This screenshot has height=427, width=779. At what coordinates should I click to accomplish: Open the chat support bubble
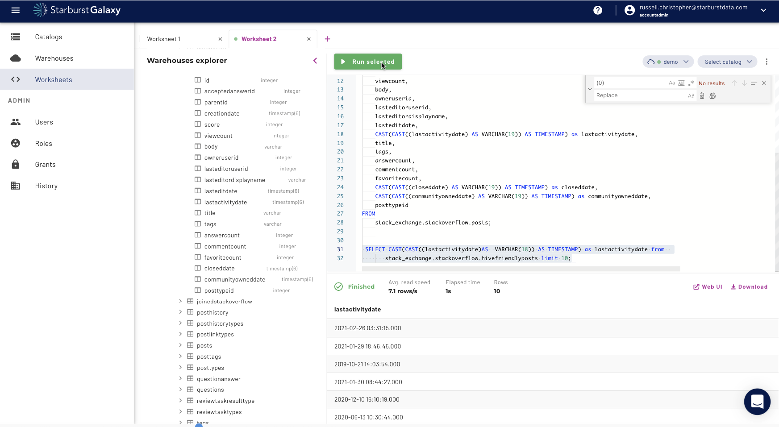(757, 402)
